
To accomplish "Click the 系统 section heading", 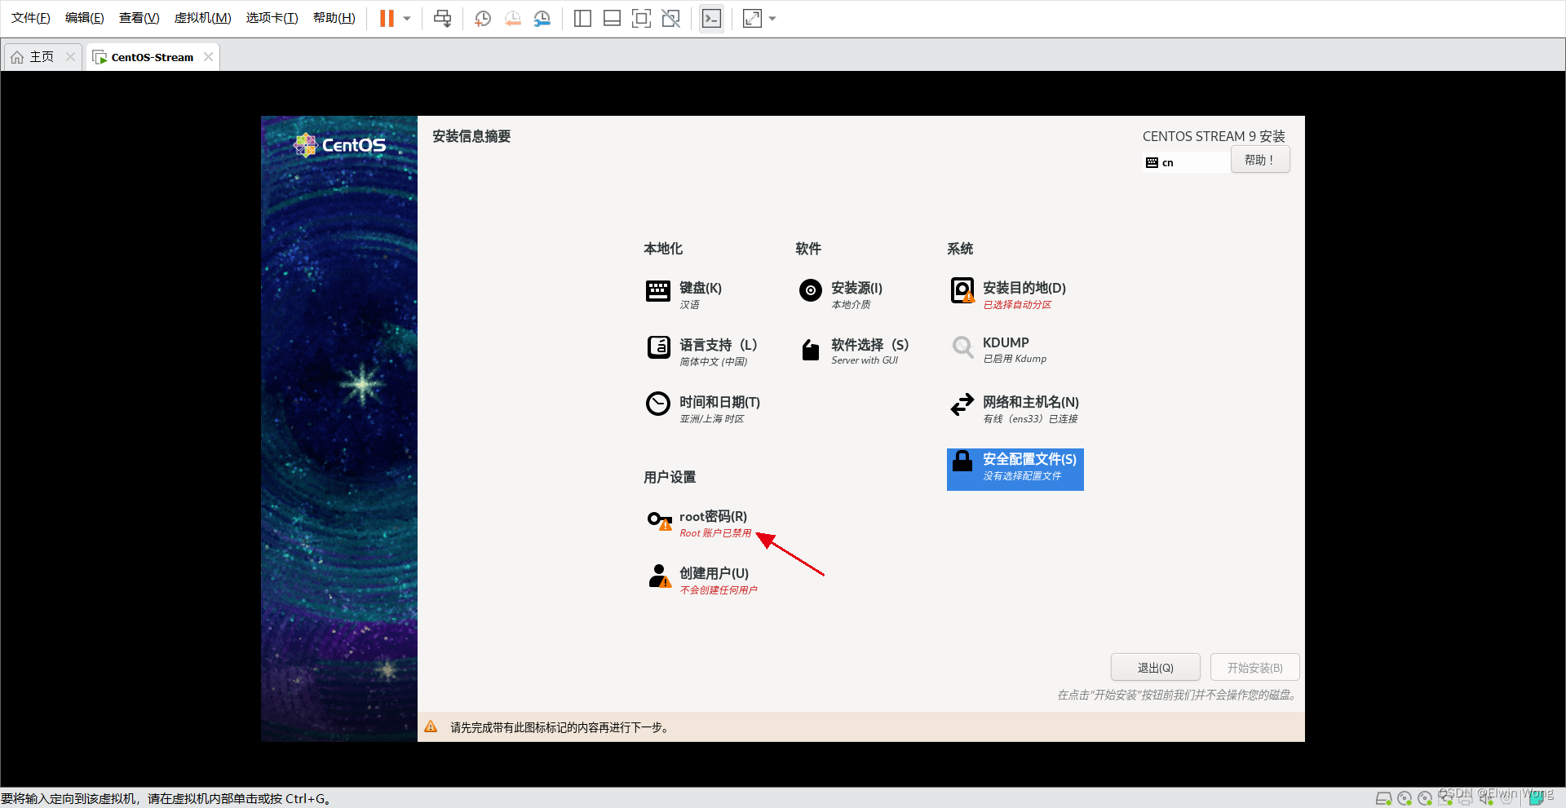I will click(960, 249).
